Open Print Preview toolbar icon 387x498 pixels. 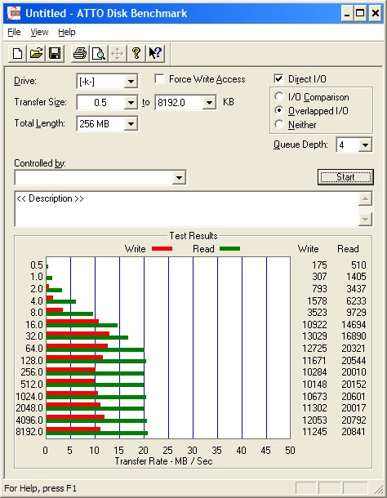pos(99,53)
